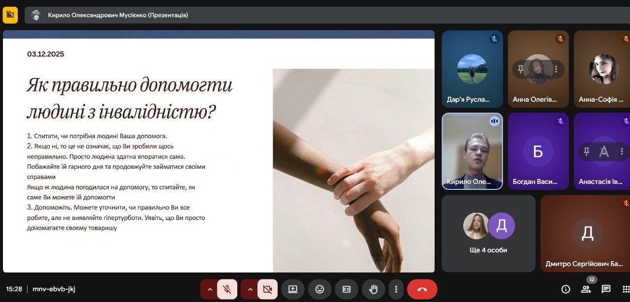The width and height of the screenshot is (630, 302).
Task: Expand video settings arrow beside camera
Action: (x=250, y=289)
